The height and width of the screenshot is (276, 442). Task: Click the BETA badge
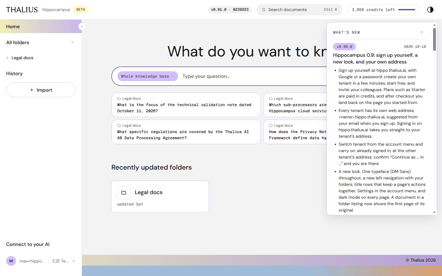(81, 10)
